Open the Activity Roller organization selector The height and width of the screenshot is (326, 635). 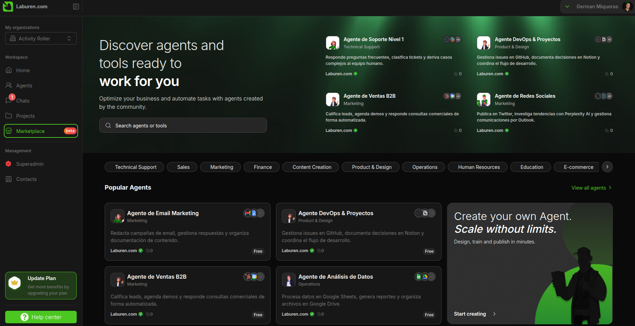coord(40,38)
